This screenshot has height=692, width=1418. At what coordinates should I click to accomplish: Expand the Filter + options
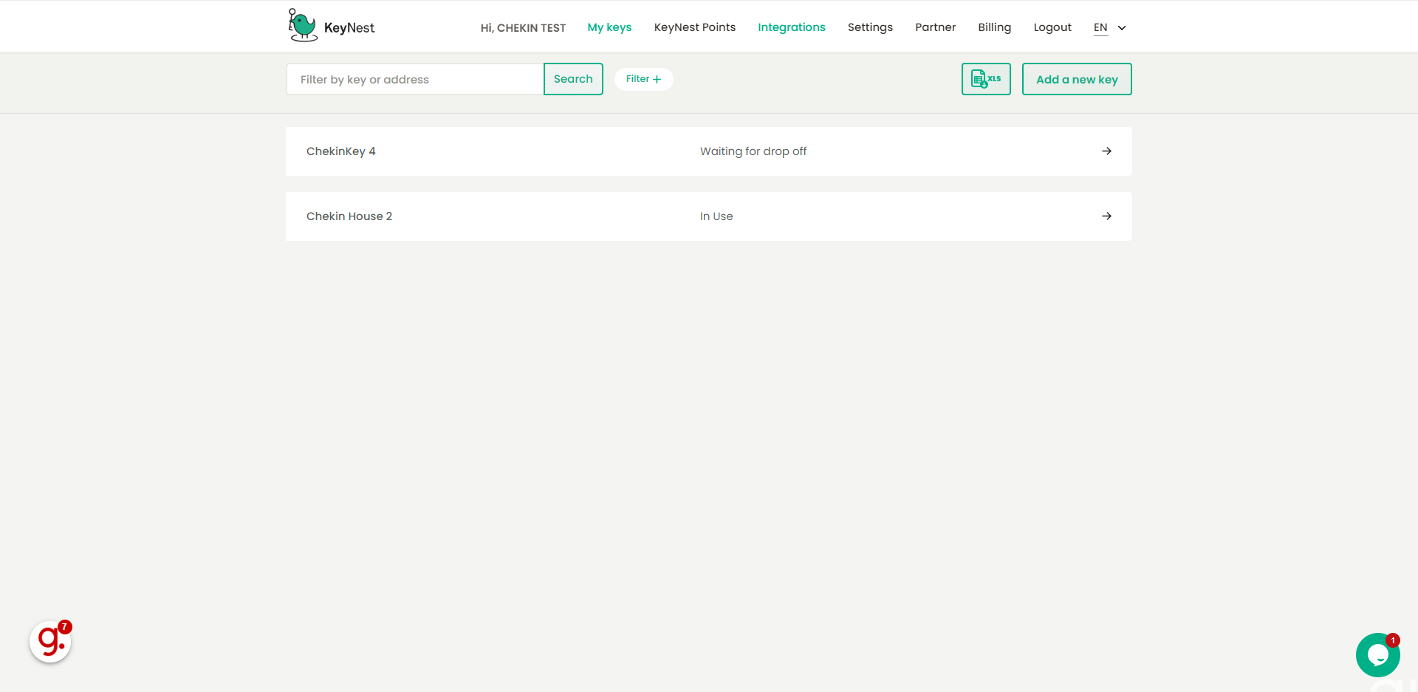(643, 79)
